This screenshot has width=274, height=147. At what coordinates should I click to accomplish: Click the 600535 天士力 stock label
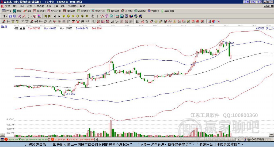[265, 28]
